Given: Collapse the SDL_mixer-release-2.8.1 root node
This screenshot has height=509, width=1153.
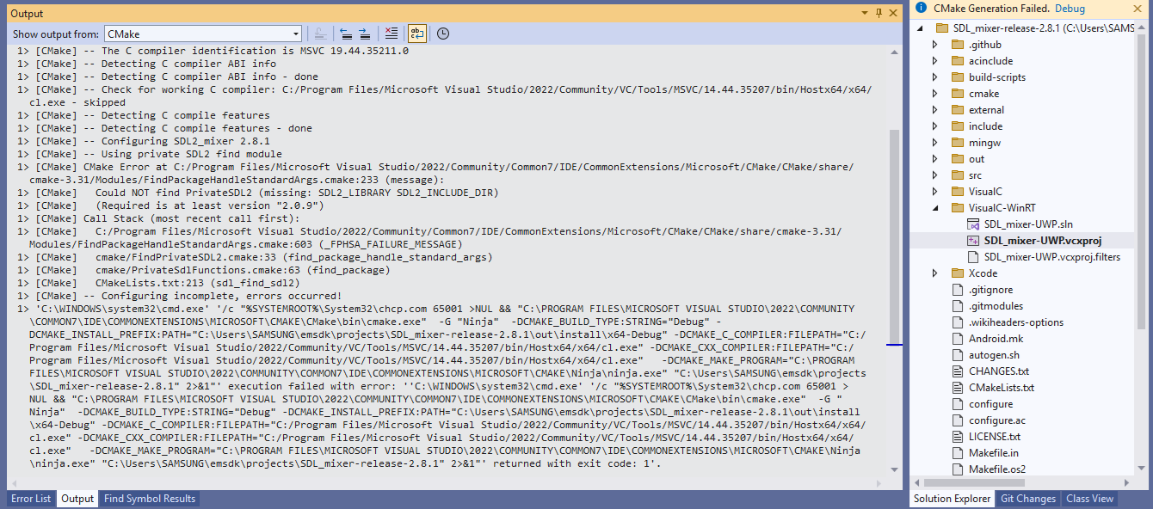Looking at the screenshot, I should tap(922, 28).
